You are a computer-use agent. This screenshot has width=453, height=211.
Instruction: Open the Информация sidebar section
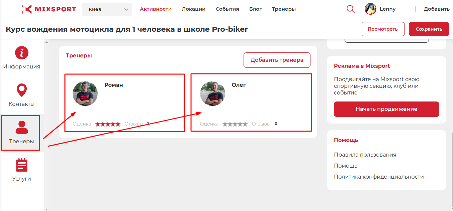[x=22, y=58]
